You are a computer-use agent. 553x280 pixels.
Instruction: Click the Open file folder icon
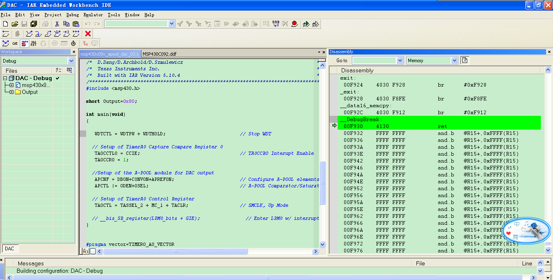(x=15, y=24)
